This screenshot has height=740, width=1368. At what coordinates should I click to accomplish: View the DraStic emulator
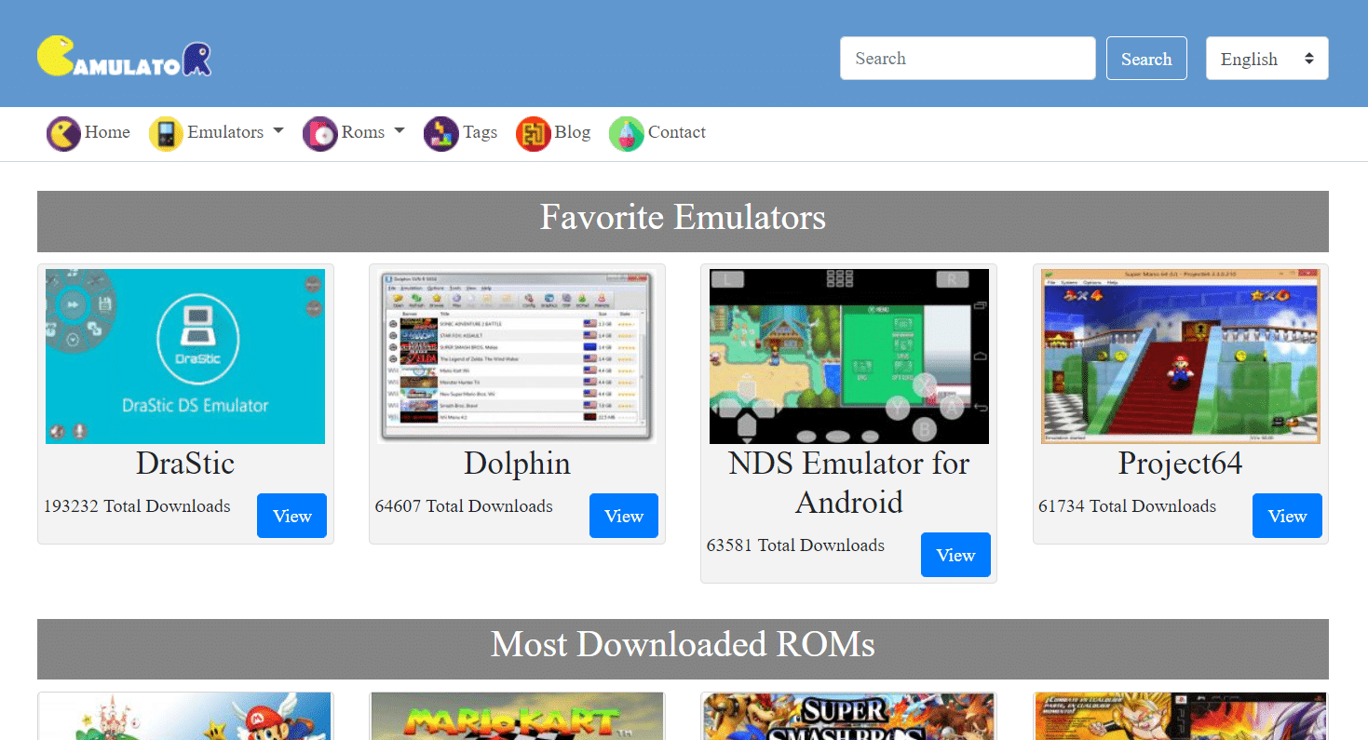pos(291,516)
